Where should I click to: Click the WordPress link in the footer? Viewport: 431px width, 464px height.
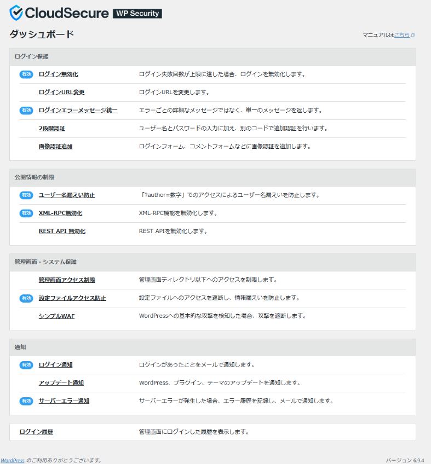coord(13,460)
